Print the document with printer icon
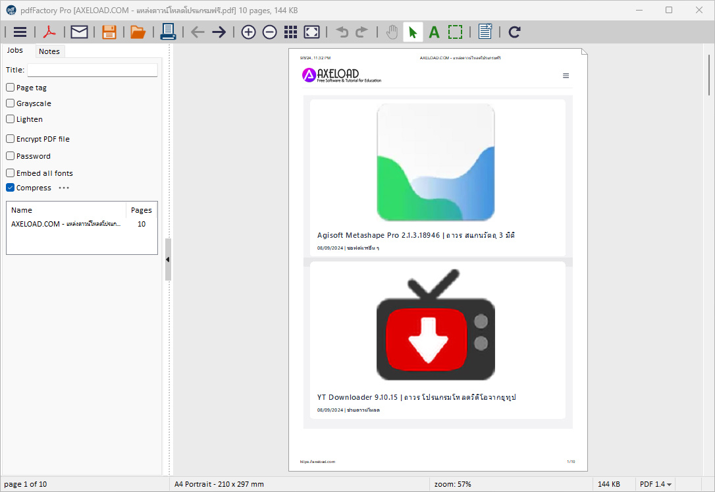The image size is (715, 492). click(168, 32)
